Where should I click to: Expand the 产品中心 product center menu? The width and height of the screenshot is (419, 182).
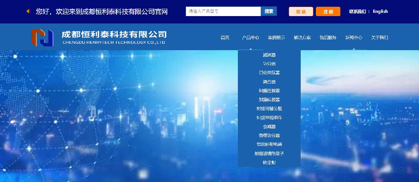click(x=250, y=38)
